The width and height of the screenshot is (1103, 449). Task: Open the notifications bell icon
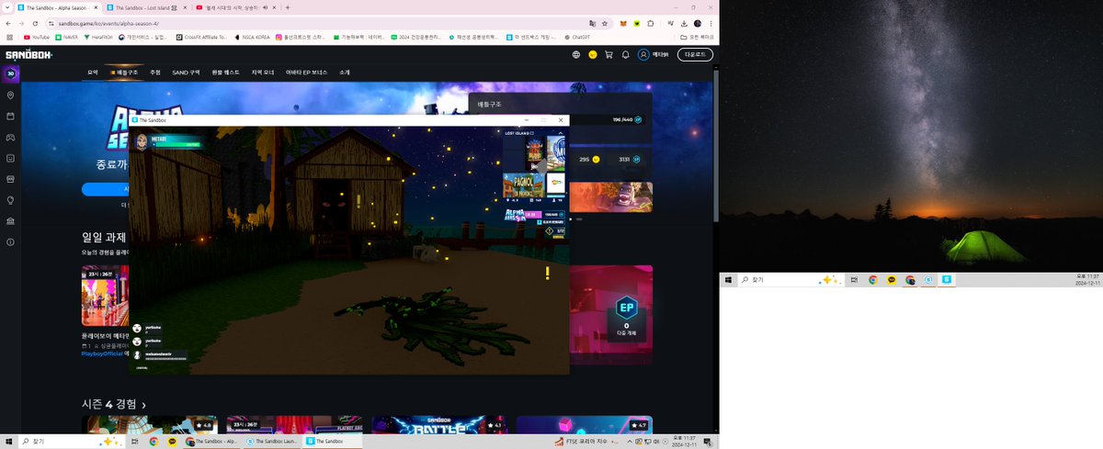(625, 54)
